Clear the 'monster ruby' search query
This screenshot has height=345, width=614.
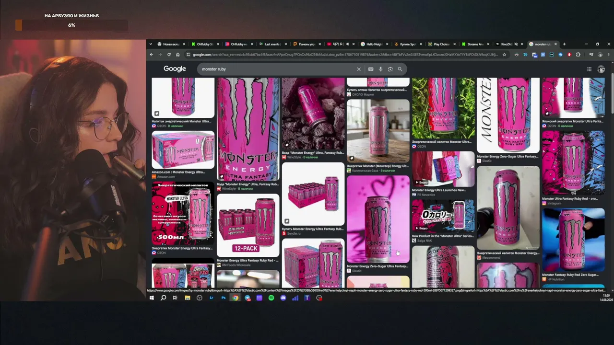pyautogui.click(x=358, y=69)
